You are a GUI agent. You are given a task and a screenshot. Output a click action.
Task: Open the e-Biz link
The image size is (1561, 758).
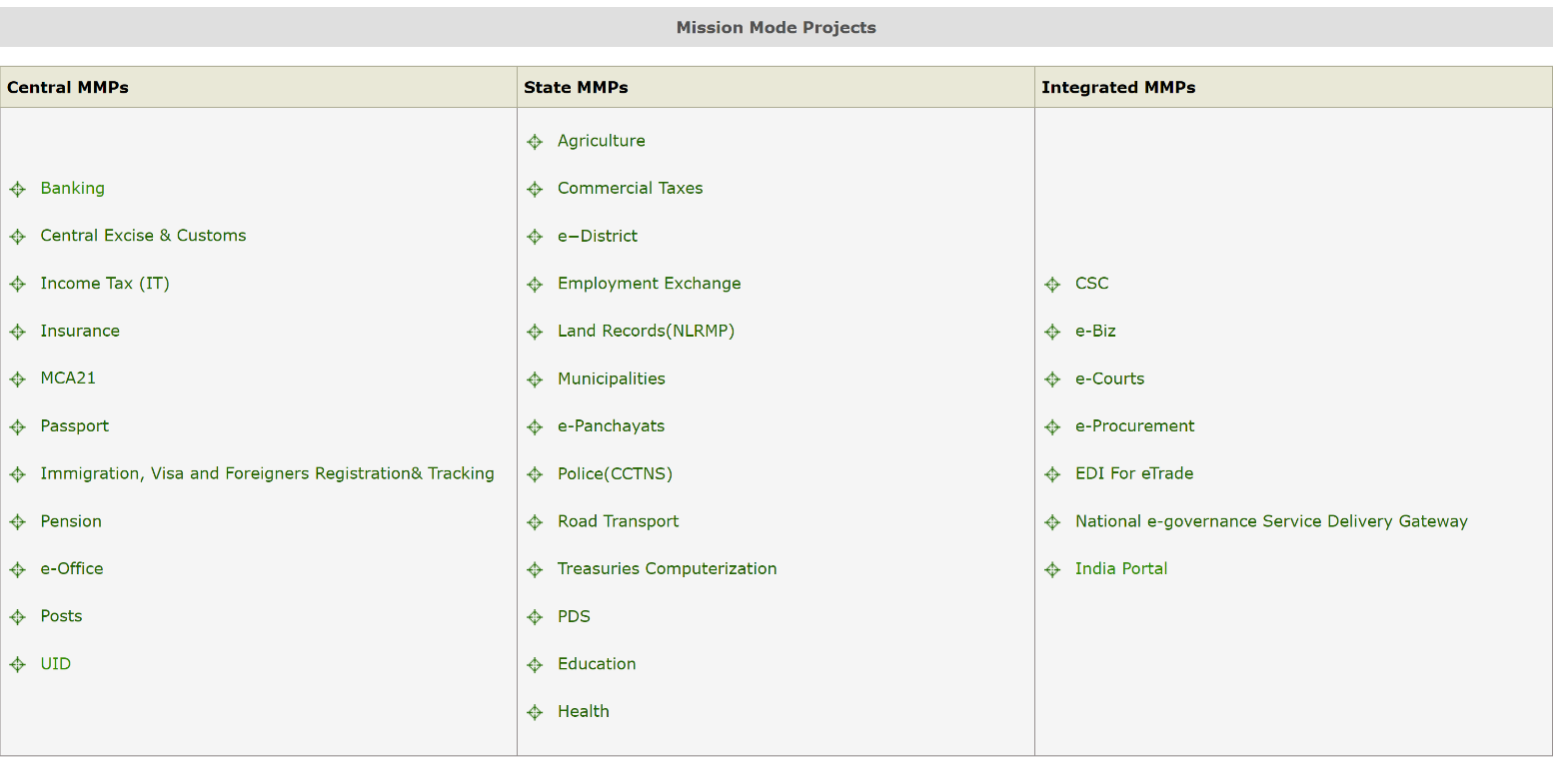tap(1095, 331)
